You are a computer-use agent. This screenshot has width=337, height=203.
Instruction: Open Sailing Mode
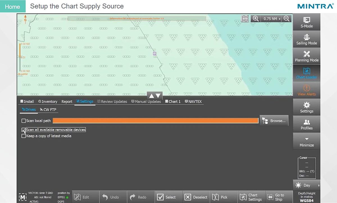(306, 39)
